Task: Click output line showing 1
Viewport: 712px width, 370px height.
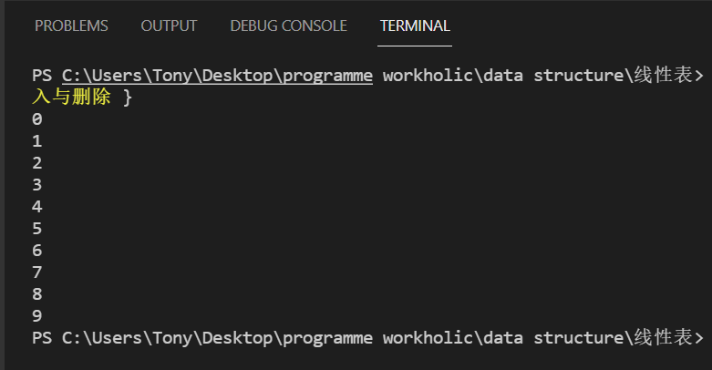Action: tap(37, 141)
